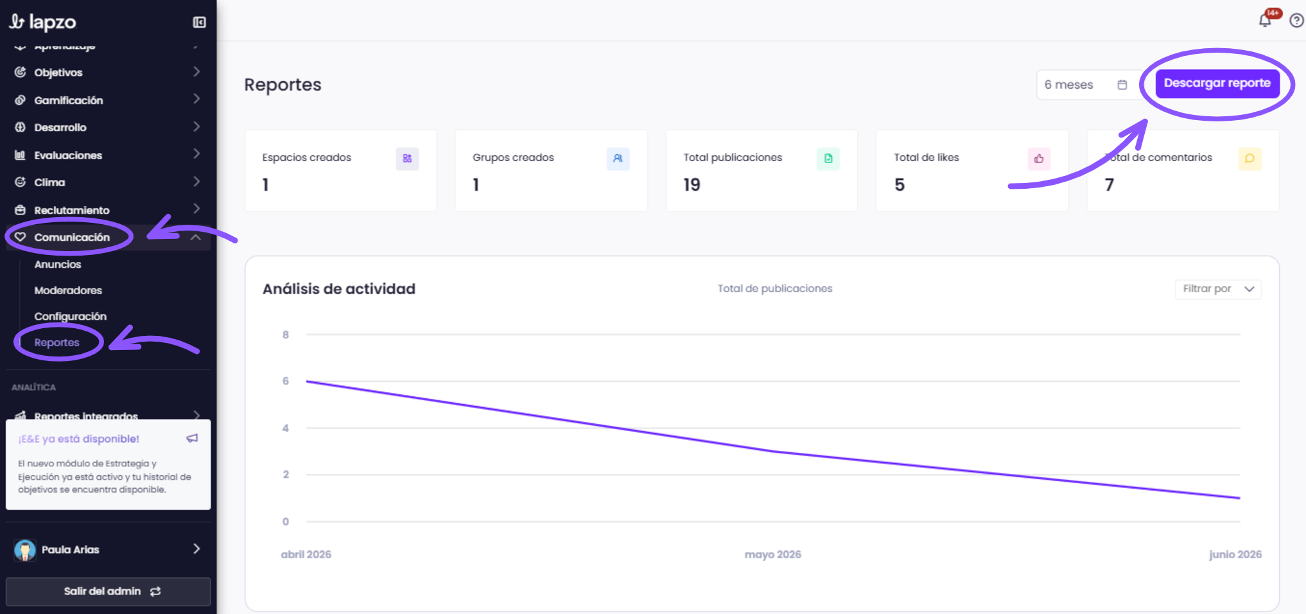Viewport: 1306px width, 614px height.
Task: Go to Moderadores submenu item
Action: 68,290
